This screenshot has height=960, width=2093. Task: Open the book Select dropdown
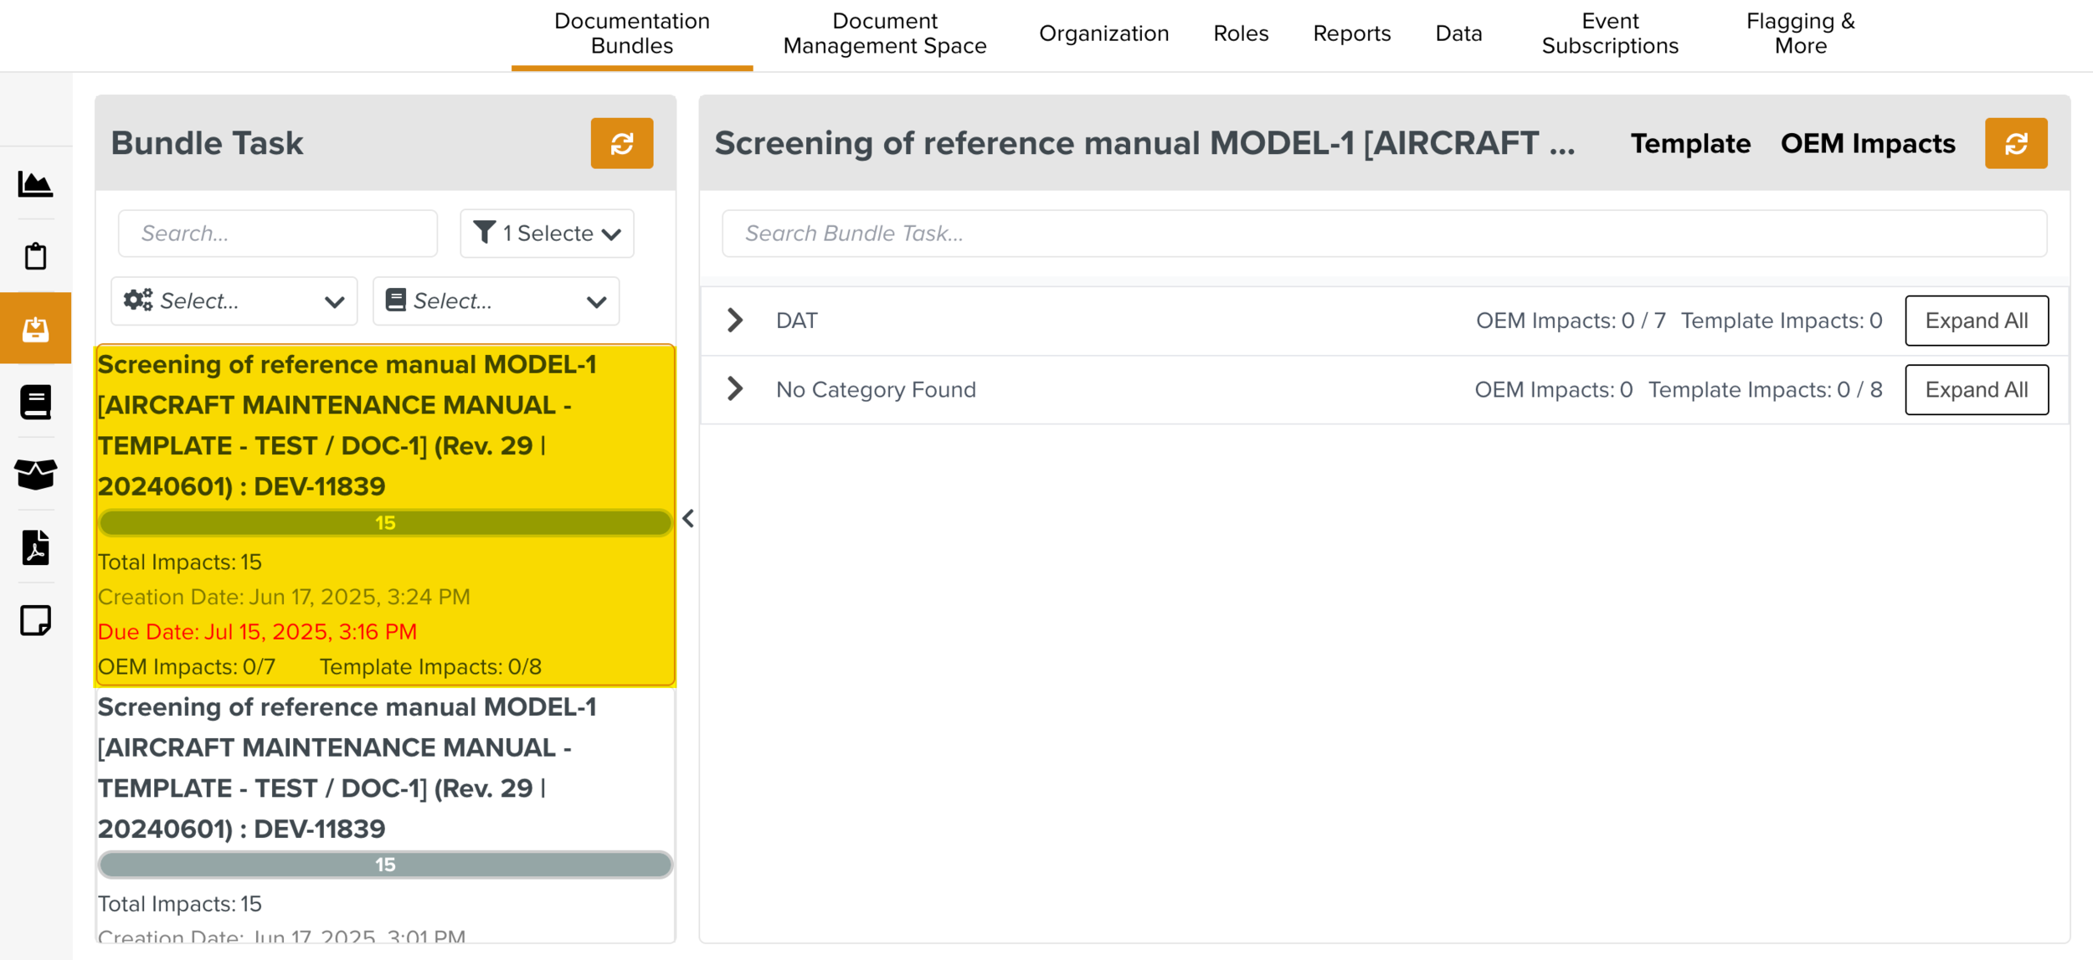click(x=496, y=301)
